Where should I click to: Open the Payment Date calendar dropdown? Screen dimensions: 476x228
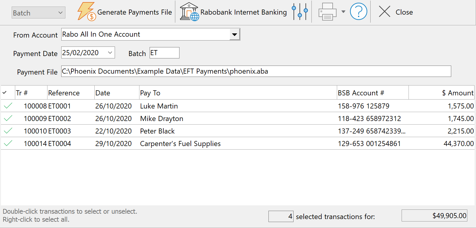(110, 53)
